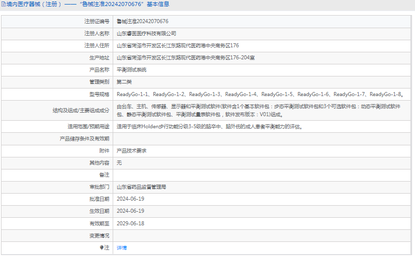Click the 注册证编号 row label
This screenshot has height=256, width=415.
tap(97, 22)
